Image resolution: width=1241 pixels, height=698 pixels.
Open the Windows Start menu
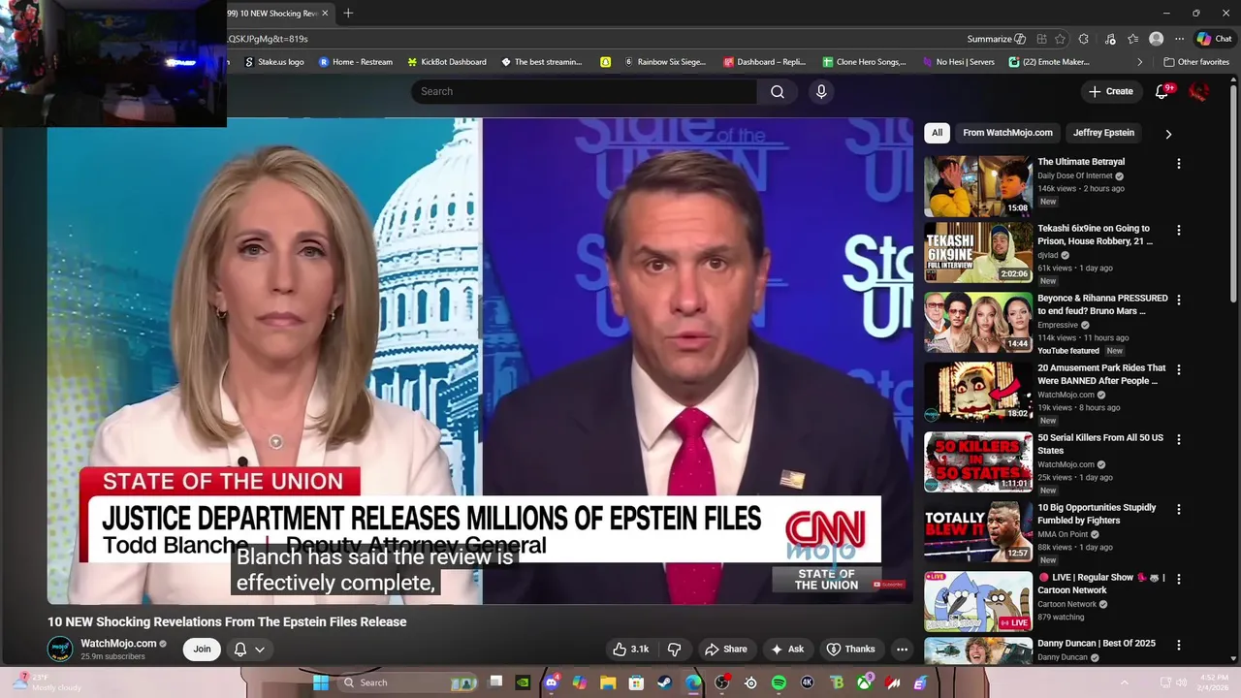point(321,682)
